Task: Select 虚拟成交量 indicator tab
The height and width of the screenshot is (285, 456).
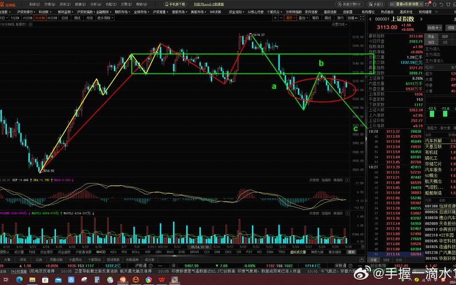Action: point(298,252)
